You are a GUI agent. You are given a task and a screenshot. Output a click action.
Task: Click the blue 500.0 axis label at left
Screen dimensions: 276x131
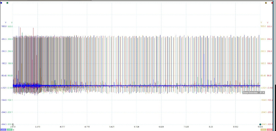tap(4, 27)
